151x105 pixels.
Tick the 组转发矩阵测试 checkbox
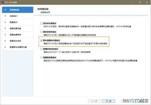pos(42,32)
